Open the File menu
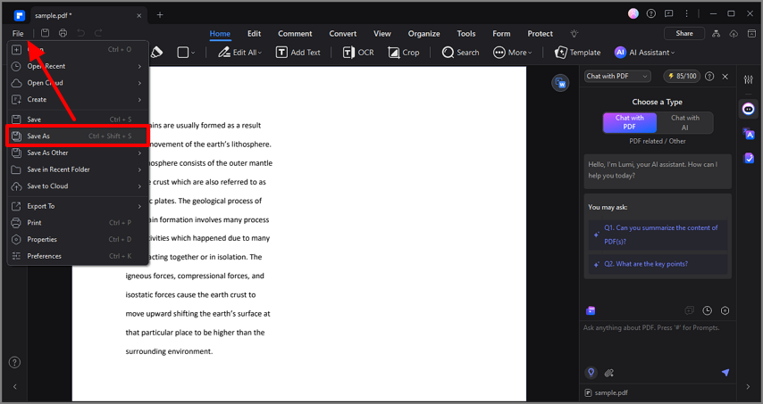 18,34
